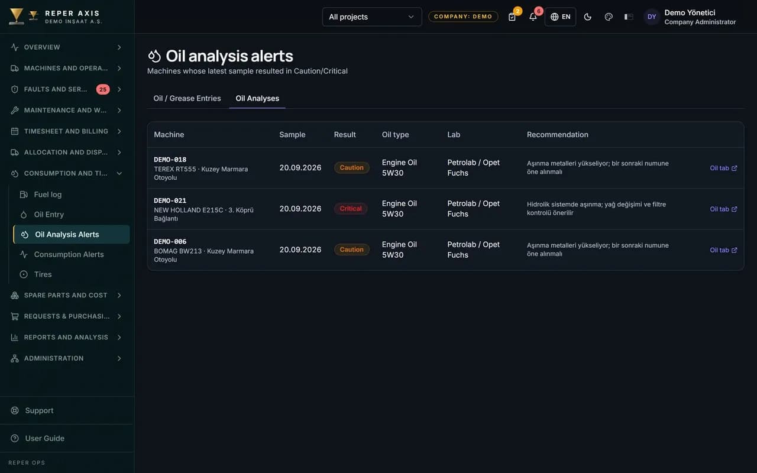Toggle the sidebar layout icon
The width and height of the screenshot is (757, 473).
(629, 17)
